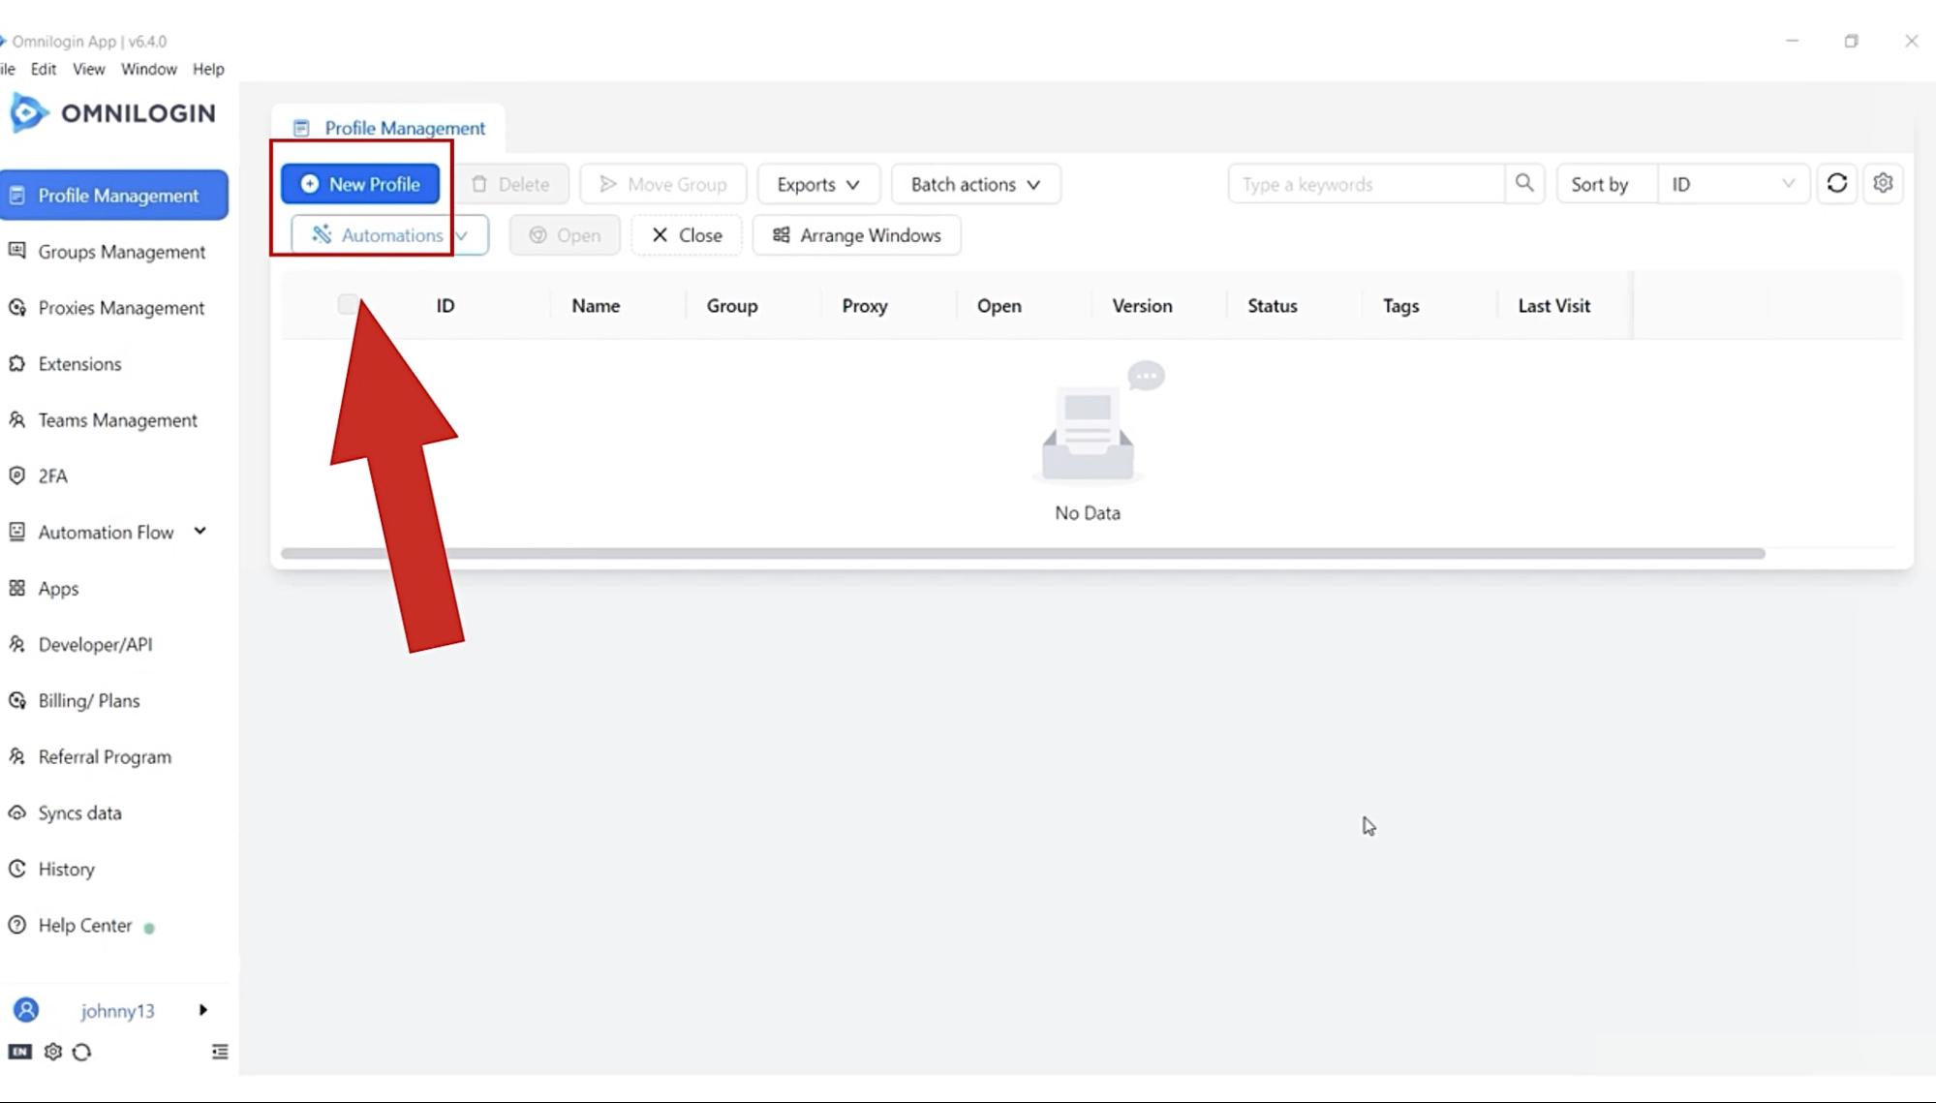Open the Referral Program section
Image resolution: width=1936 pixels, height=1103 pixels.
coord(104,754)
